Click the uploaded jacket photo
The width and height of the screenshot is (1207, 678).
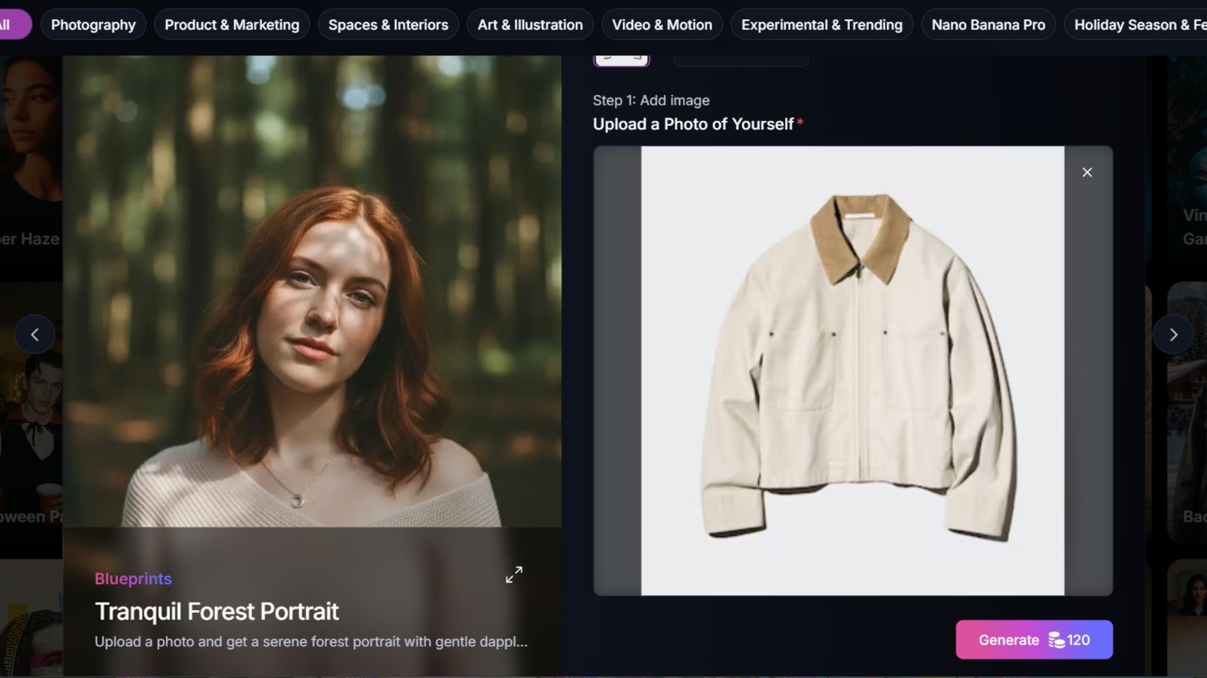point(852,370)
